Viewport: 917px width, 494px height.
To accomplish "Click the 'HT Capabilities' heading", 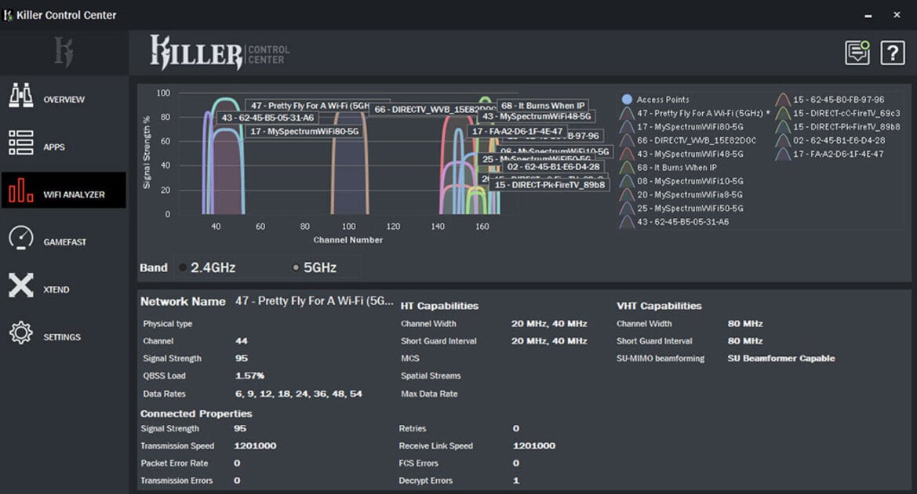I will pos(439,306).
